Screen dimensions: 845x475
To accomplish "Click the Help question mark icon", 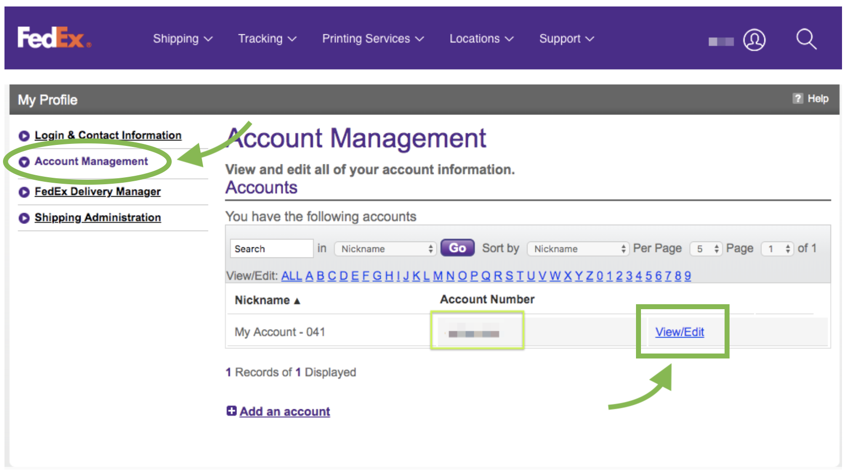I will [x=798, y=99].
